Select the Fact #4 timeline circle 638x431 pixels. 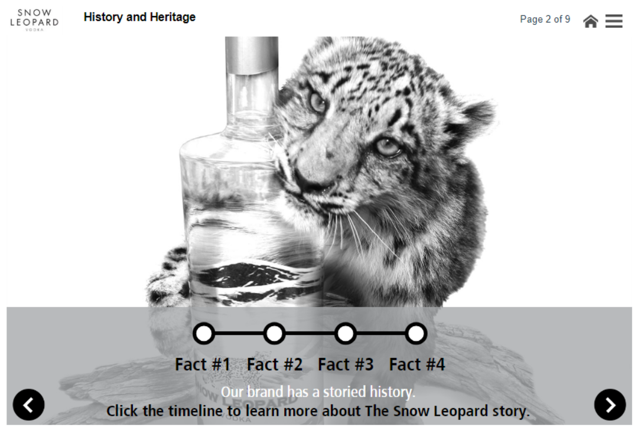(x=416, y=334)
